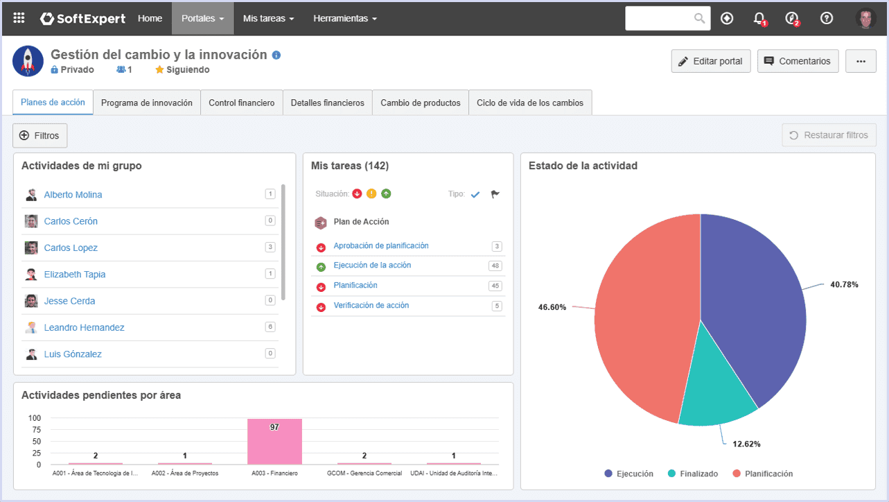Toggle the flag type filter
This screenshot has width=889, height=502.
click(x=495, y=194)
